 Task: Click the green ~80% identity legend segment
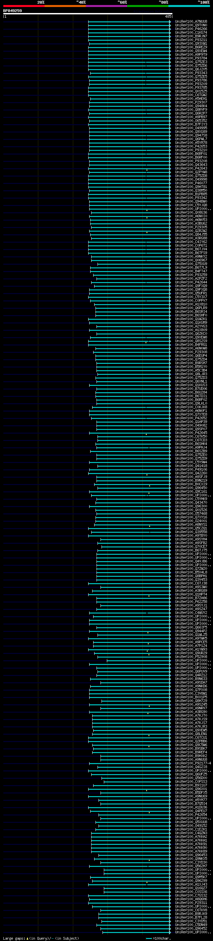(x=148, y=6)
